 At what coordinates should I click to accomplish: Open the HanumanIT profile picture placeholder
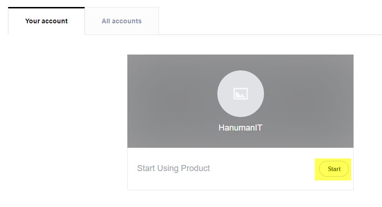pos(241,94)
